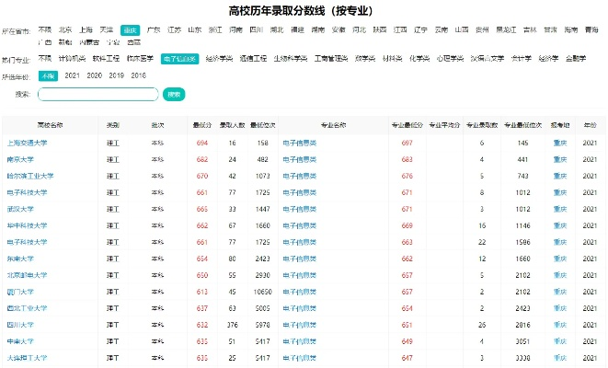608x368 pixels.
Task: Click 重庆 link in 上海交通大学 row
Action: (x=560, y=144)
